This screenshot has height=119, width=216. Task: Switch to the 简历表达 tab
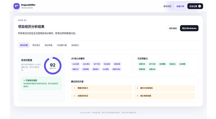[x=36, y=45]
